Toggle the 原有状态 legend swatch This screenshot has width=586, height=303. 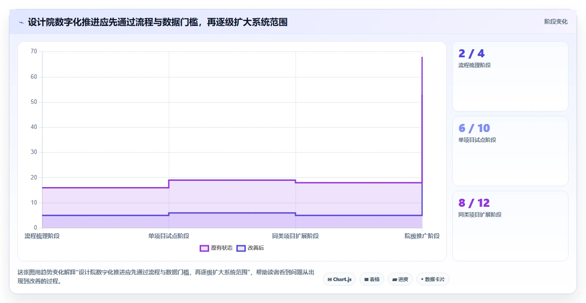pos(204,248)
